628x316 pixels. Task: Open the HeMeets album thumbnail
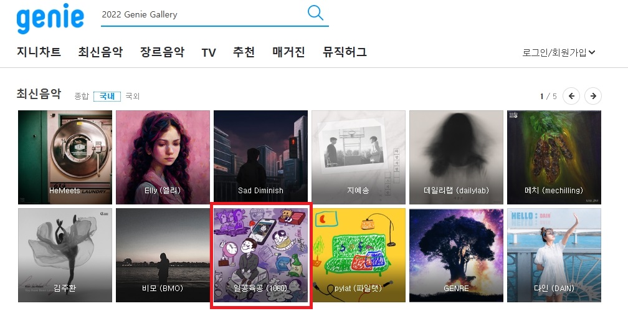coord(65,158)
